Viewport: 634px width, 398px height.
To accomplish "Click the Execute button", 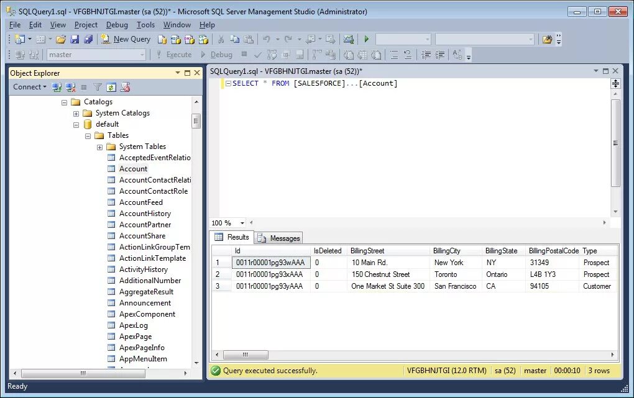I will pos(174,55).
